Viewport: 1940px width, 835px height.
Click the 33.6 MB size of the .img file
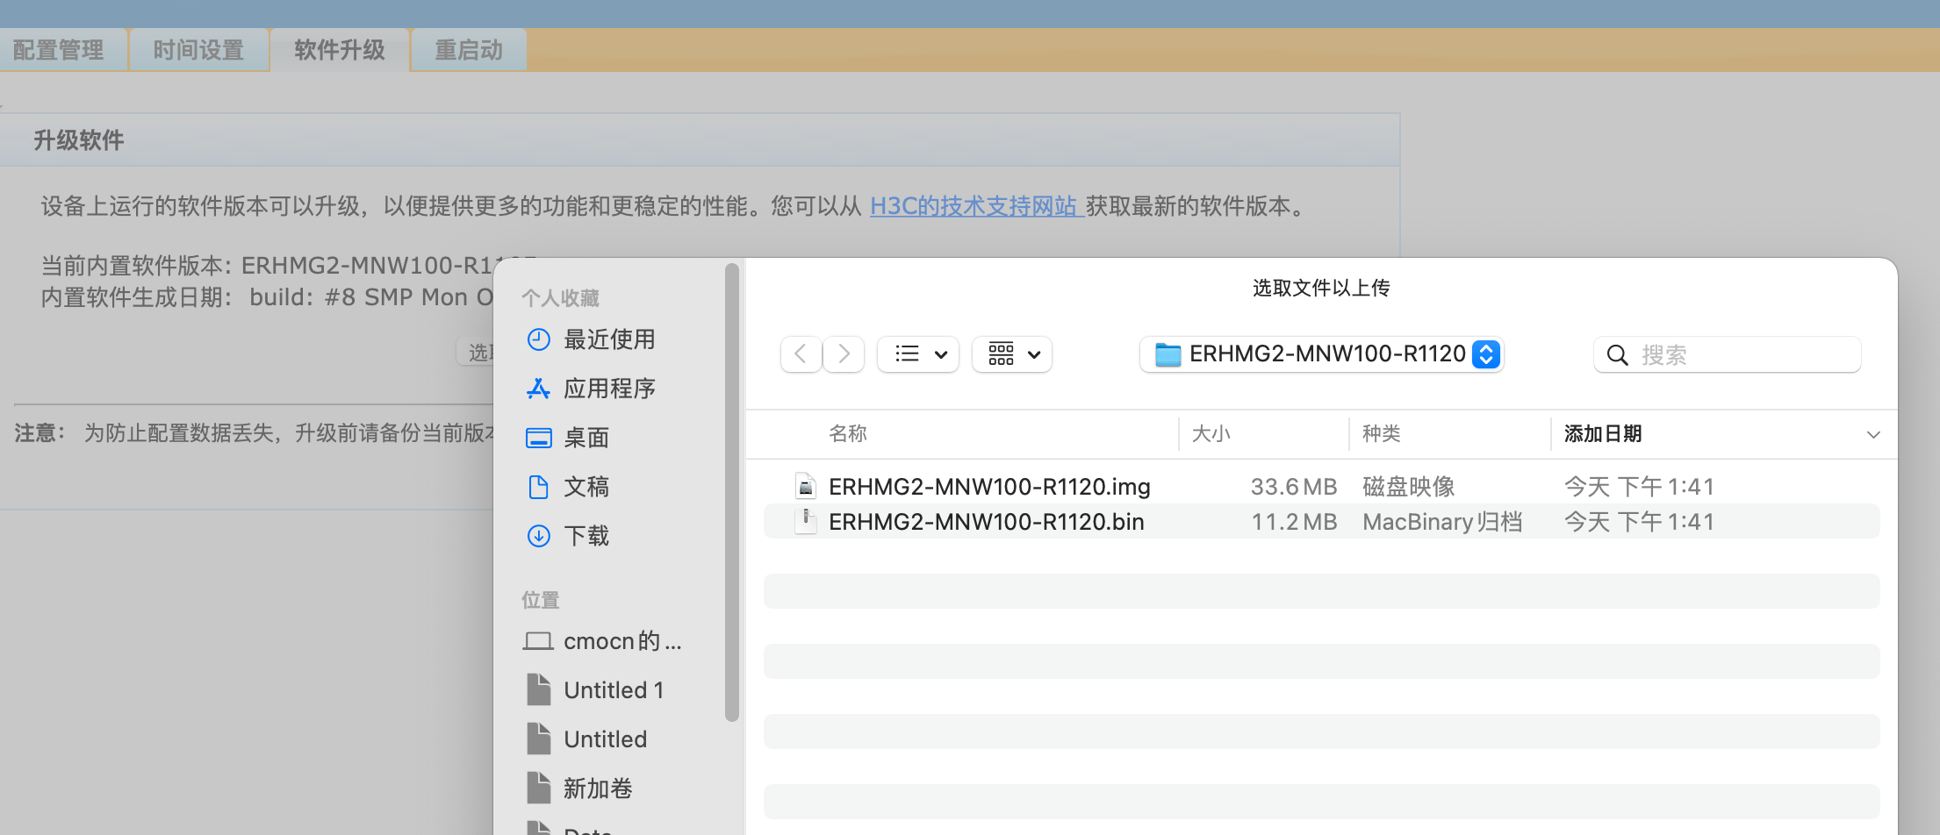tap(1294, 487)
